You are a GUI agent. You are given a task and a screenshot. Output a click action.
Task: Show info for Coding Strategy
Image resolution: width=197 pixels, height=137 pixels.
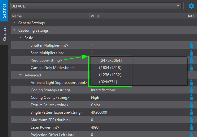click(x=191, y=90)
